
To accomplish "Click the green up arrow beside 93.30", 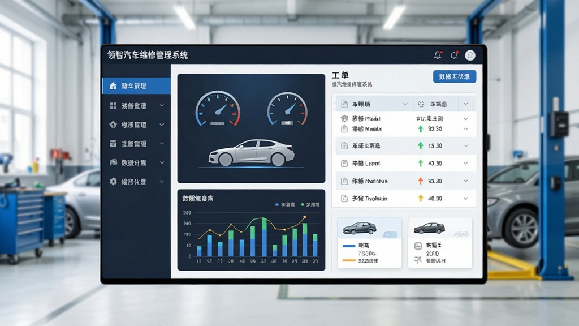I will 420,129.
